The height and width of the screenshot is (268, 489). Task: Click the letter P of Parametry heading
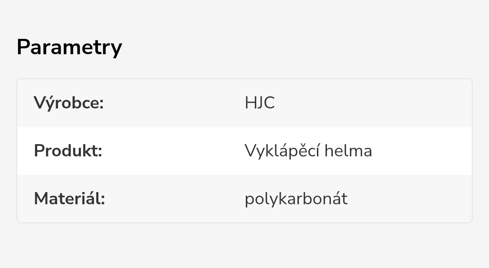tap(23, 47)
